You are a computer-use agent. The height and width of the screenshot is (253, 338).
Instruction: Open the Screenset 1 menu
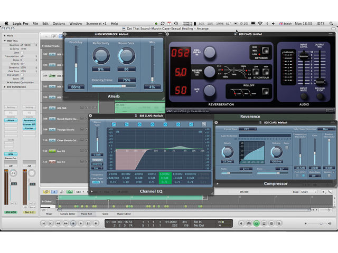click(96, 23)
